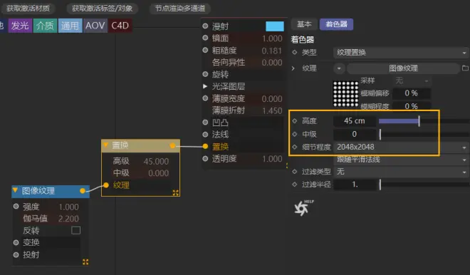Click the 过滤半径 slider

pos(424,185)
